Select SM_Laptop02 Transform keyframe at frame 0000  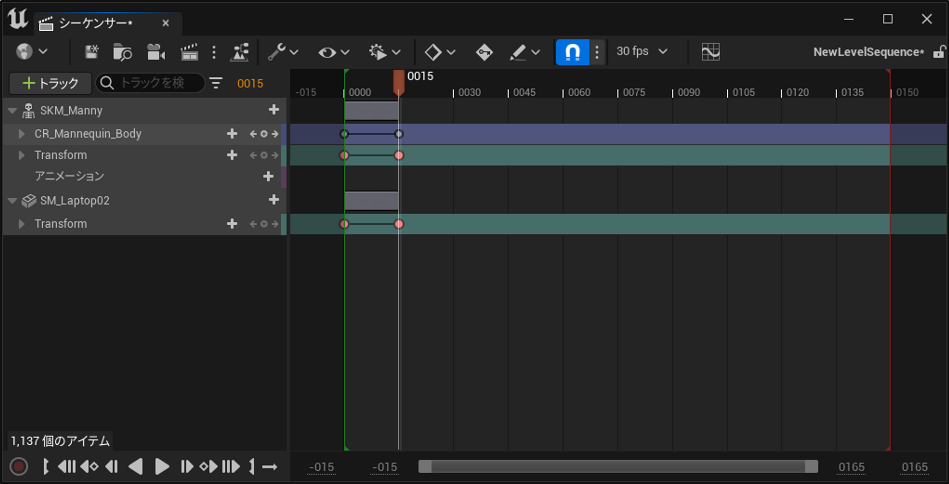344,224
